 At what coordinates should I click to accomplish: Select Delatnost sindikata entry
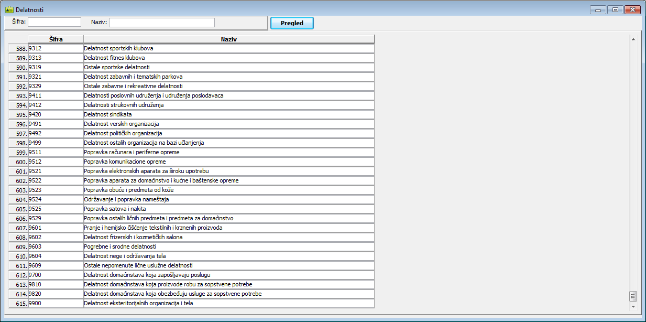[x=229, y=114]
